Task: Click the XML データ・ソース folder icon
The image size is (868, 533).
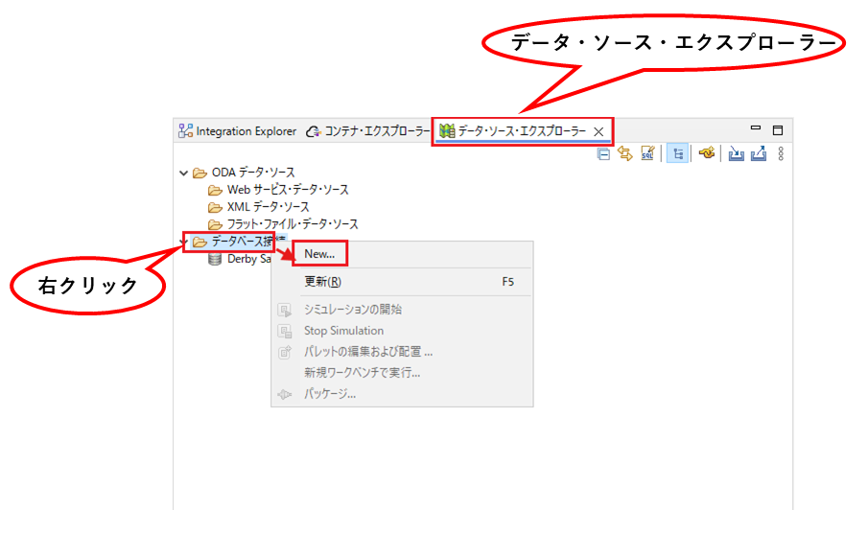Action: tap(216, 208)
